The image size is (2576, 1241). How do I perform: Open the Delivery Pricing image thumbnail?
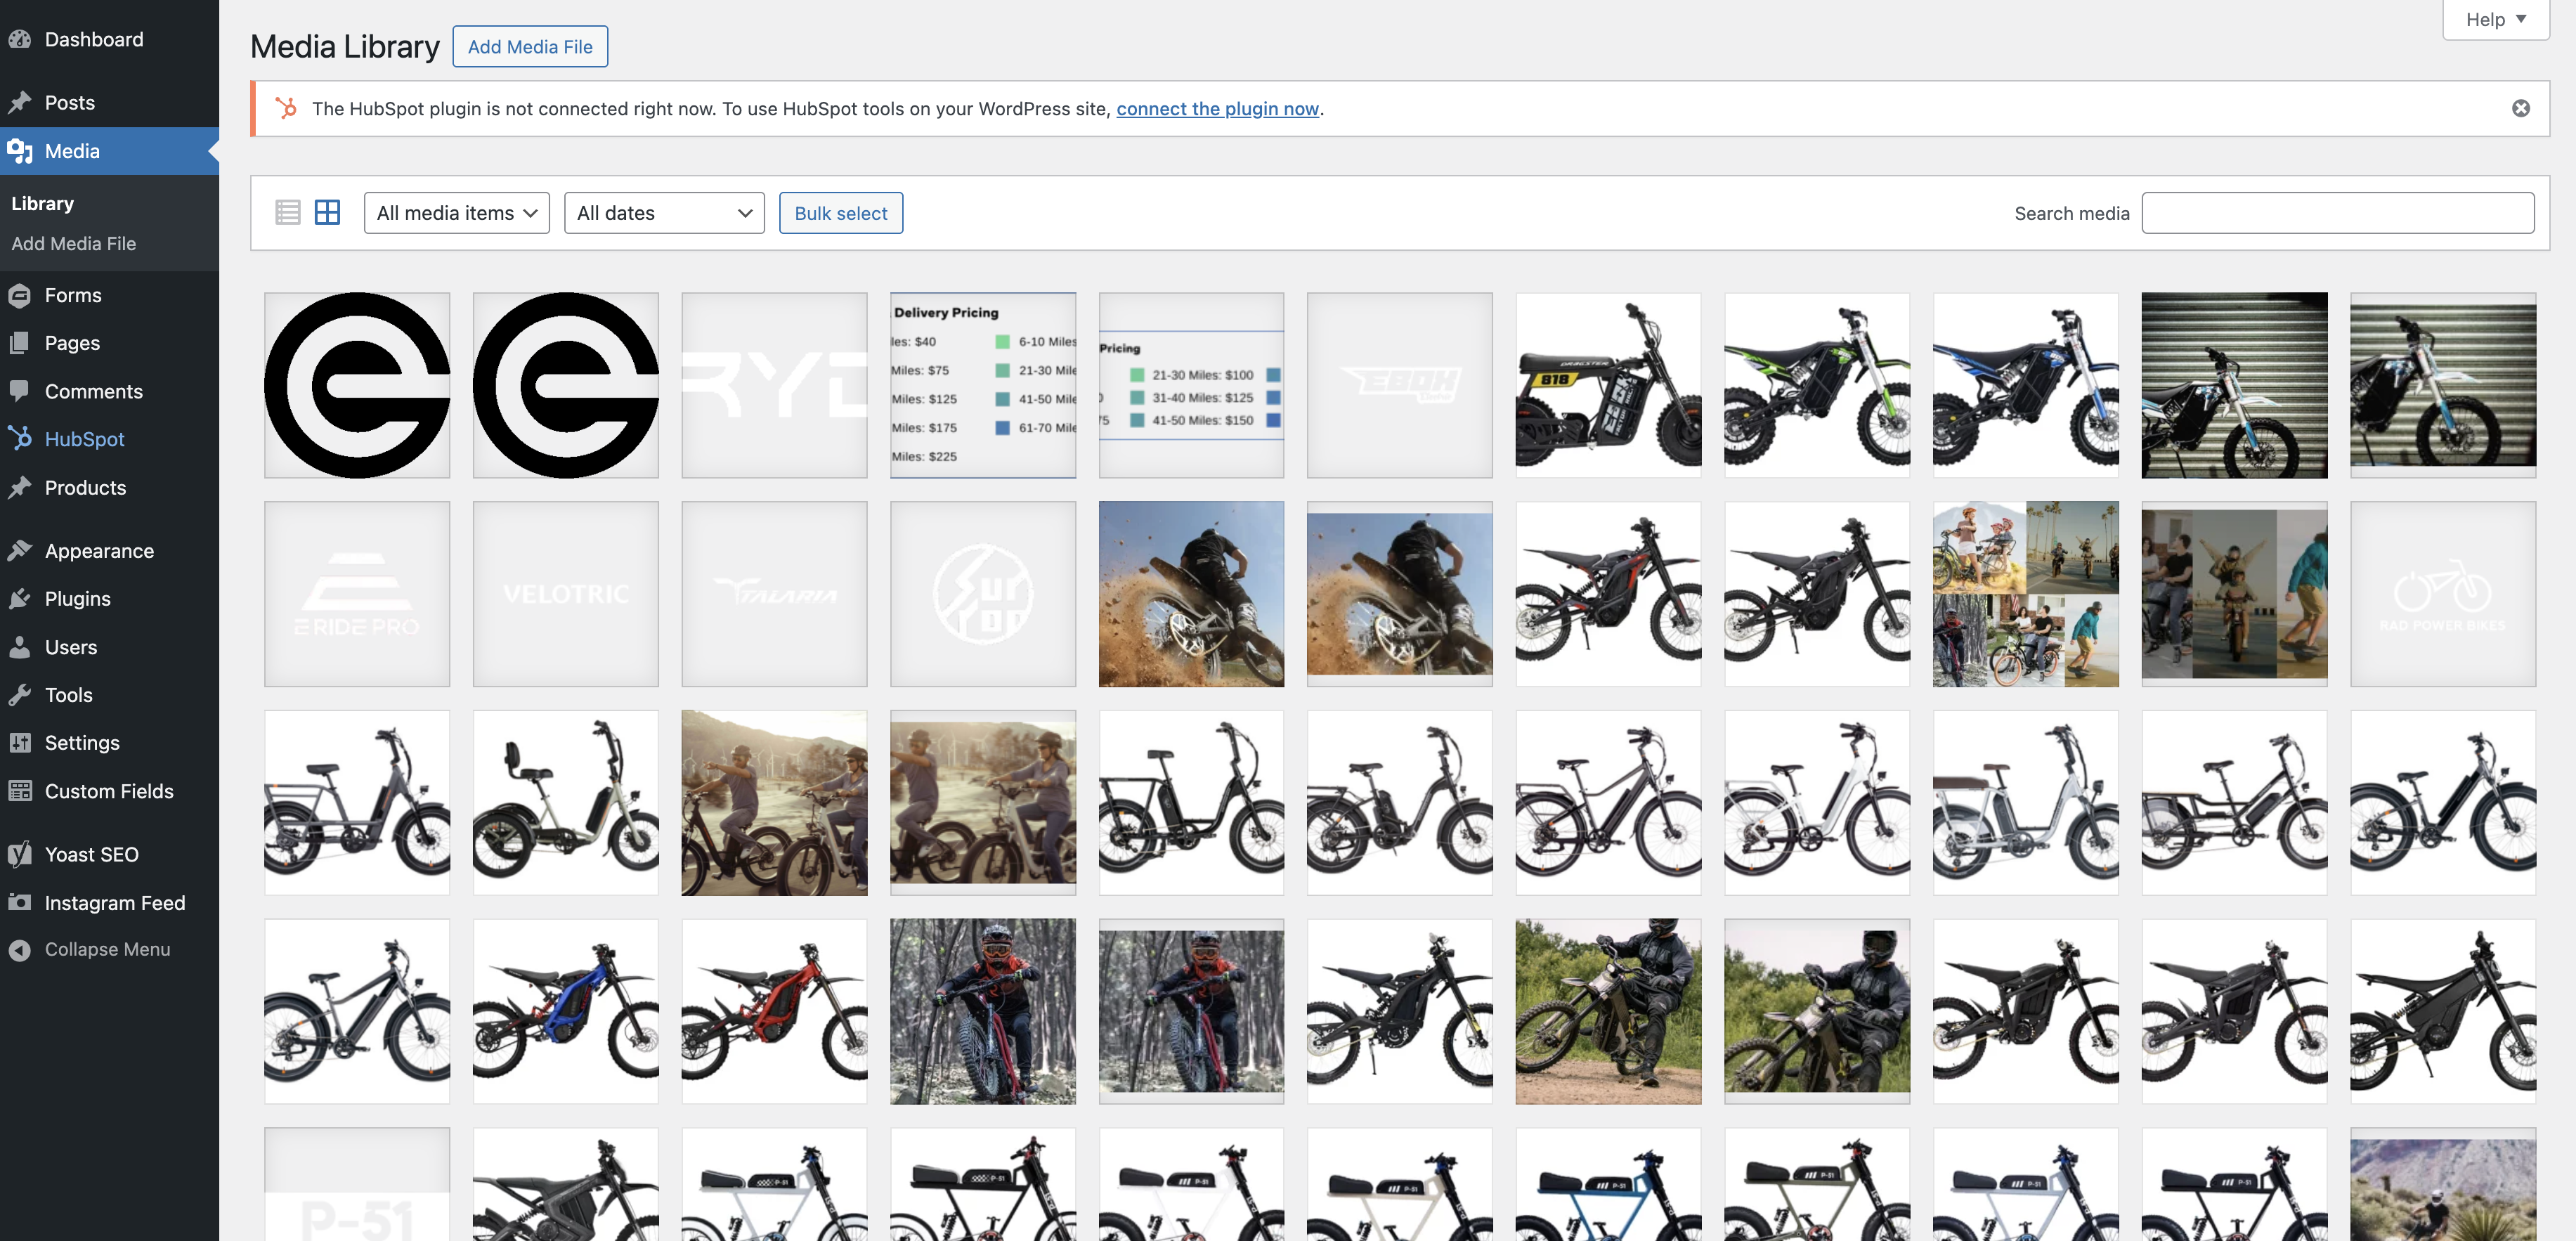tap(983, 384)
